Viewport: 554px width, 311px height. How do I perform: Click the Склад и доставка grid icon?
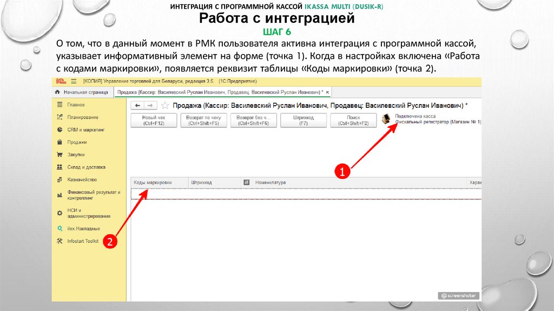(x=60, y=167)
